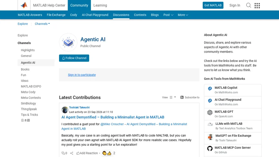The height and width of the screenshot is (157, 279).
Task: Expand the More menu
Action: click(x=183, y=15)
